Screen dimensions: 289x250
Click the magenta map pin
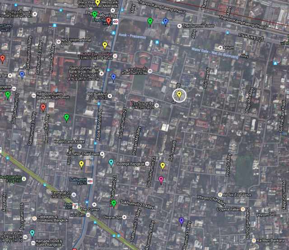click(161, 180)
